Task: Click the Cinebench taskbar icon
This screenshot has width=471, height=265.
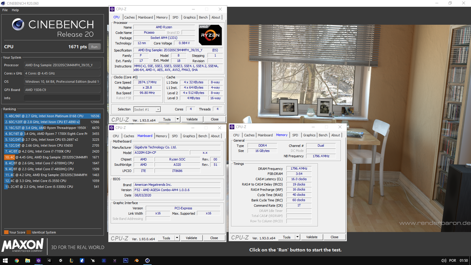Action: pyautogui.click(x=147, y=261)
